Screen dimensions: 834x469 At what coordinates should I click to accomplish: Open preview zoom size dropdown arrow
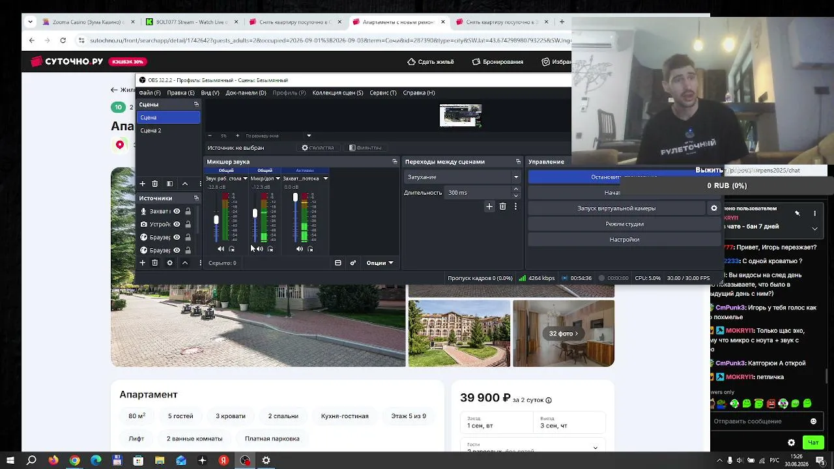309,135
